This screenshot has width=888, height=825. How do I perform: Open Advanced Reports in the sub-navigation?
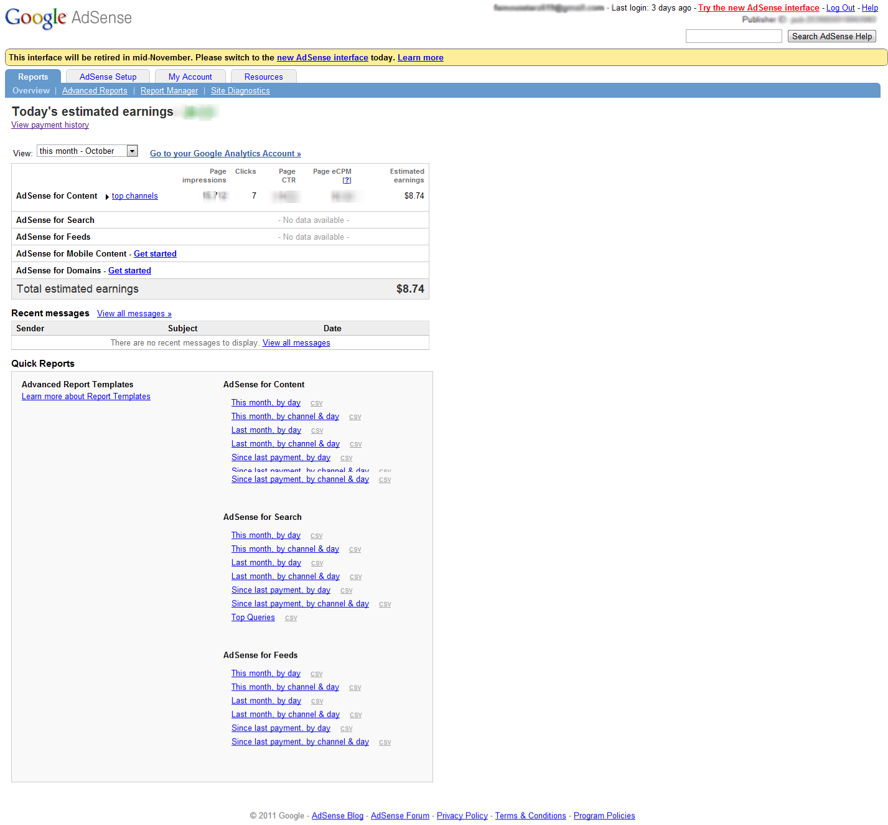(x=95, y=91)
